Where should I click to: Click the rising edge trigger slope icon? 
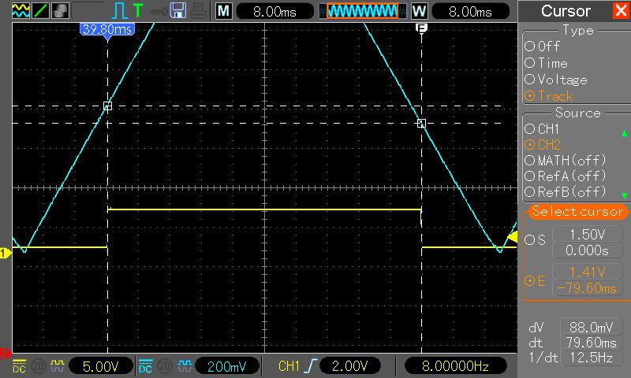pyautogui.click(x=311, y=366)
